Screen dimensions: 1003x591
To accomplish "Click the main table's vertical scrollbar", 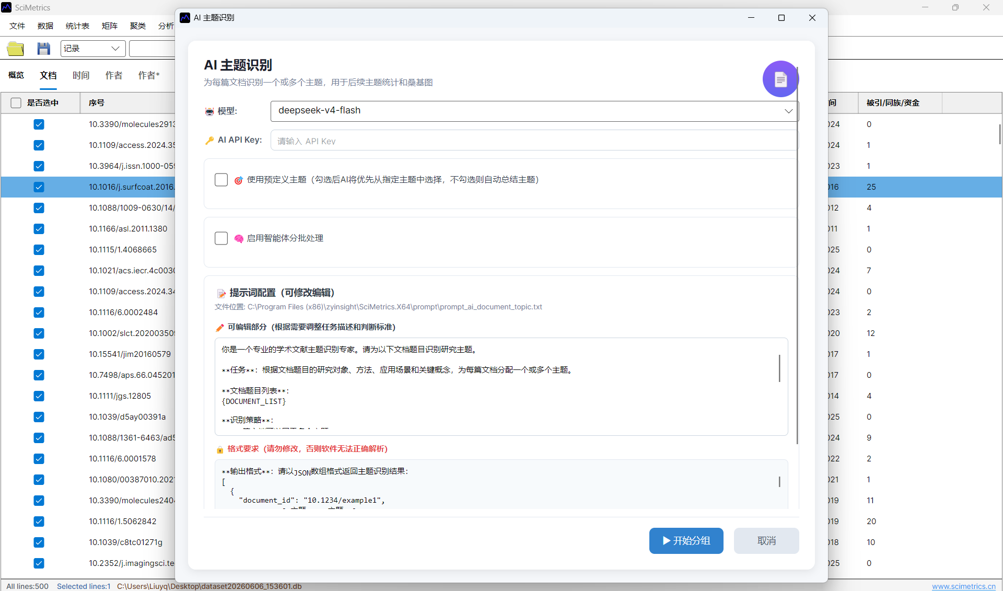I will [999, 134].
